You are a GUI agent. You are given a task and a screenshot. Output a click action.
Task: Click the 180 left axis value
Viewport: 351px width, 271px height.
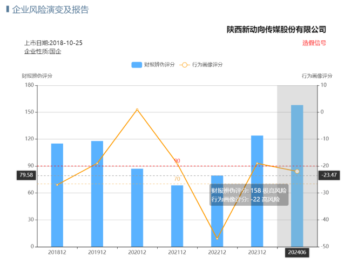tap(29, 85)
